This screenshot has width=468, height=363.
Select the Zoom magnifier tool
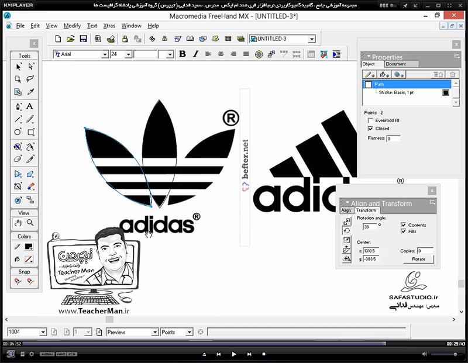tap(30, 223)
